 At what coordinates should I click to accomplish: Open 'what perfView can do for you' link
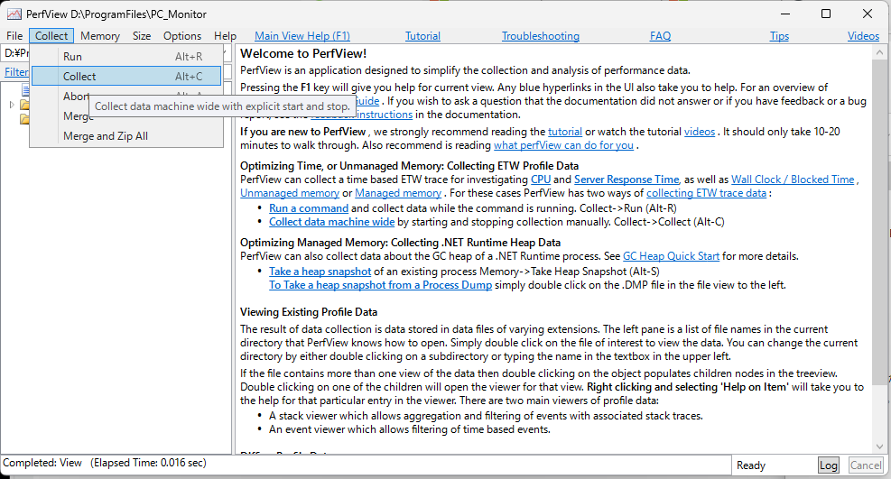coord(563,145)
